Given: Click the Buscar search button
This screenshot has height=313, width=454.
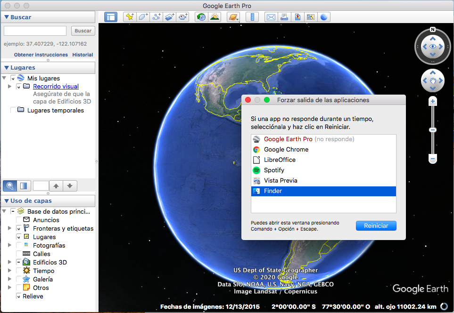Looking at the screenshot, I should [x=83, y=31].
